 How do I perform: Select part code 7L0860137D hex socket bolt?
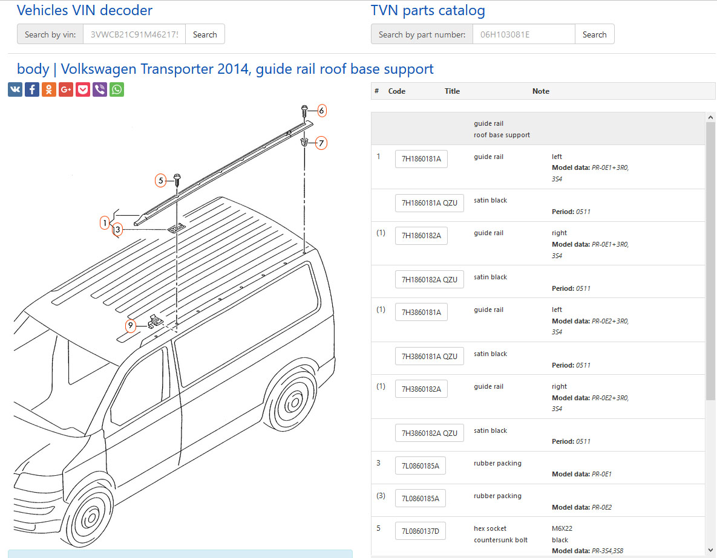click(x=420, y=532)
